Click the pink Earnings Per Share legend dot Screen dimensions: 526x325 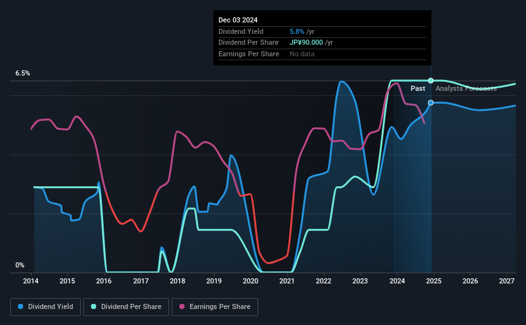(182, 306)
